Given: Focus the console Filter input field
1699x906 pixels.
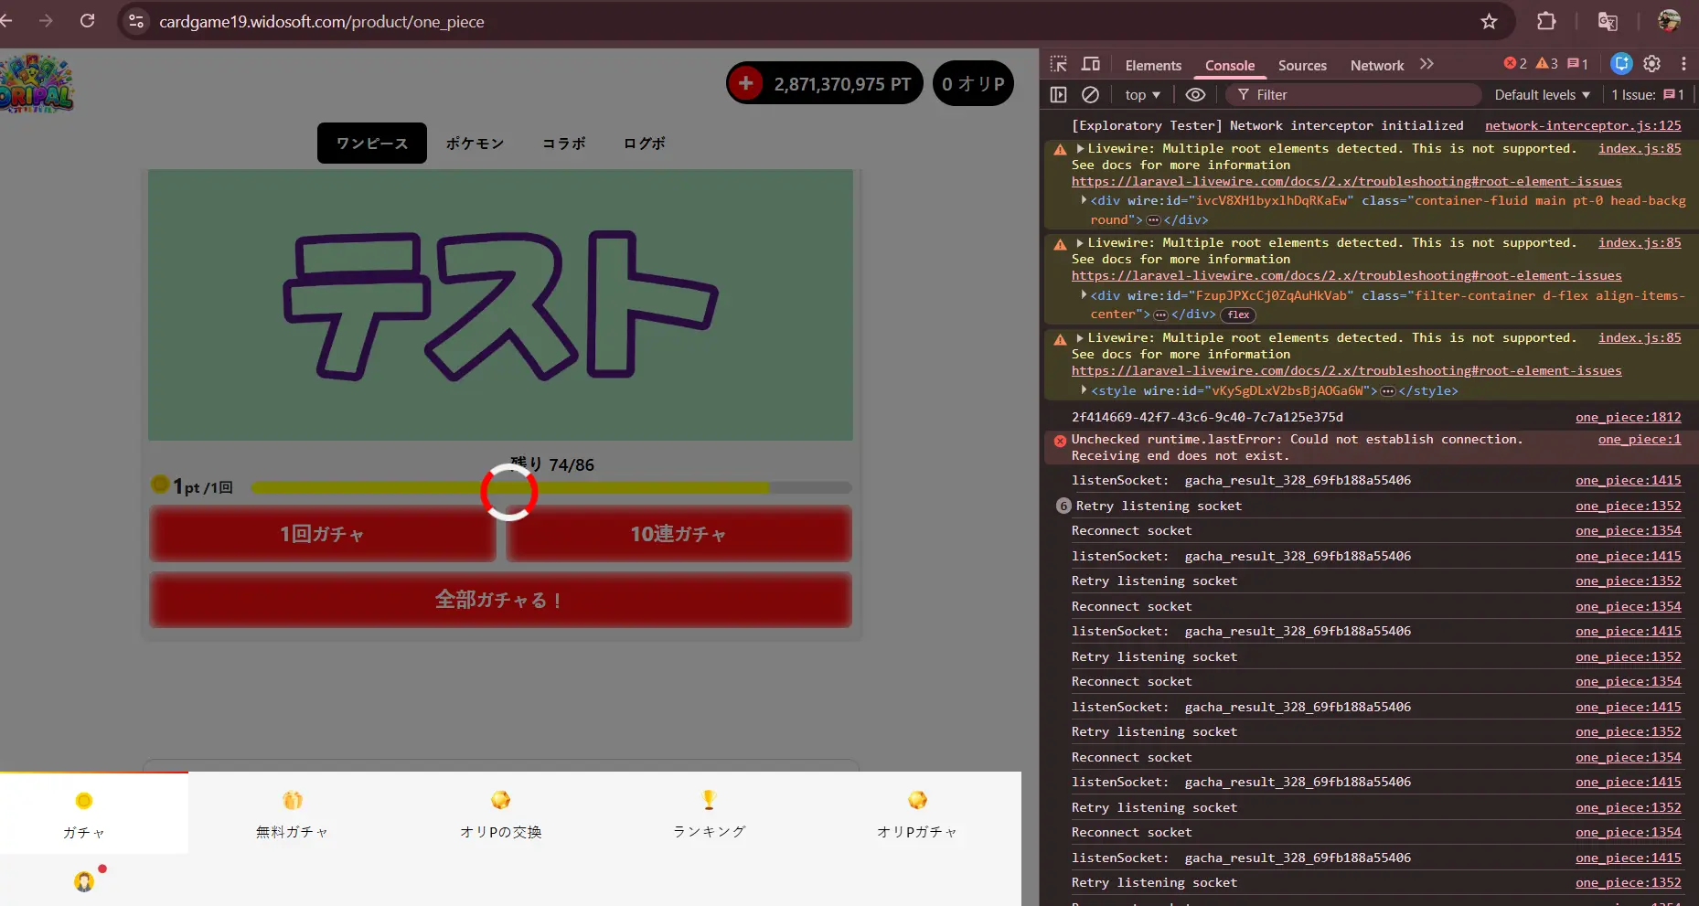Looking at the screenshot, I should pyautogui.click(x=1353, y=94).
